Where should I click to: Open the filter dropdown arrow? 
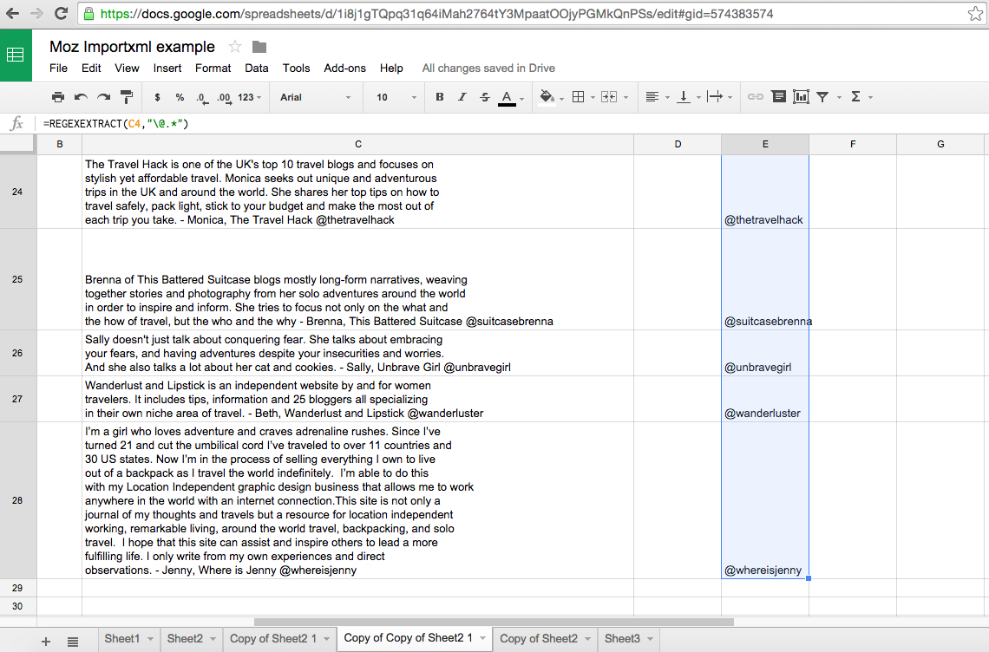click(x=839, y=98)
